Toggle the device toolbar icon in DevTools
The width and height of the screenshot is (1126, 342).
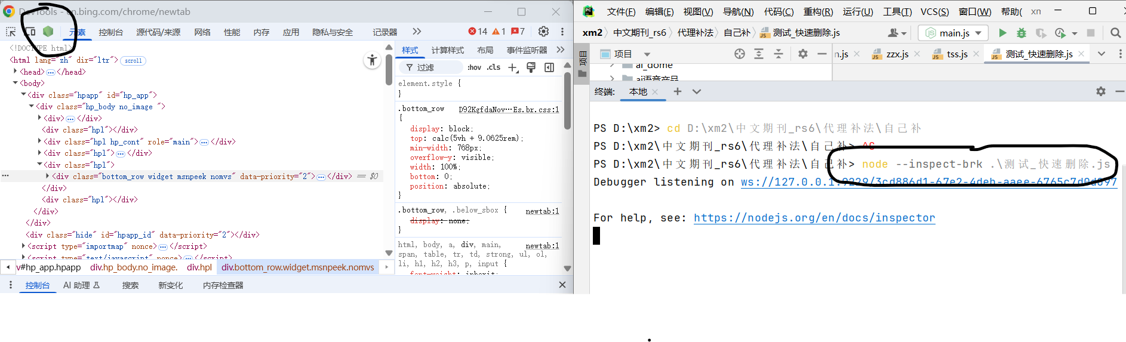tap(29, 32)
